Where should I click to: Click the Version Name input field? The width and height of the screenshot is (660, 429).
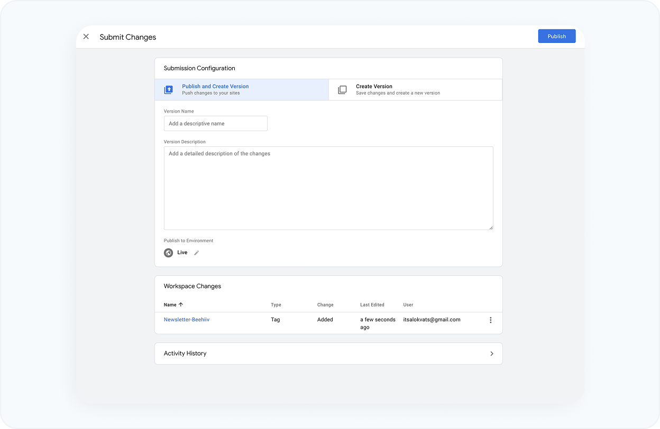[215, 123]
